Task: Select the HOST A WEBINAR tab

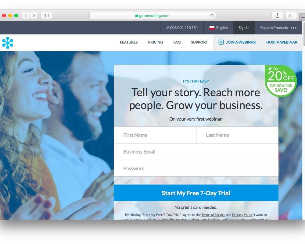Action: (x=282, y=43)
